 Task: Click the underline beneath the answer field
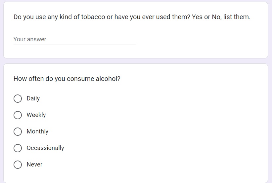coord(74,45)
